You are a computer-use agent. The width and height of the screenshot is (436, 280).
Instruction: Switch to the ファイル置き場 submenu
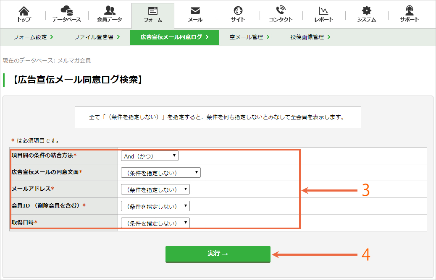[97, 37]
